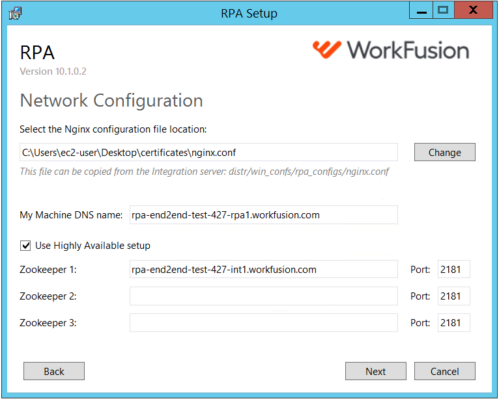The width and height of the screenshot is (499, 399).
Task: Click the My Machine DNS name field
Action: click(263, 215)
